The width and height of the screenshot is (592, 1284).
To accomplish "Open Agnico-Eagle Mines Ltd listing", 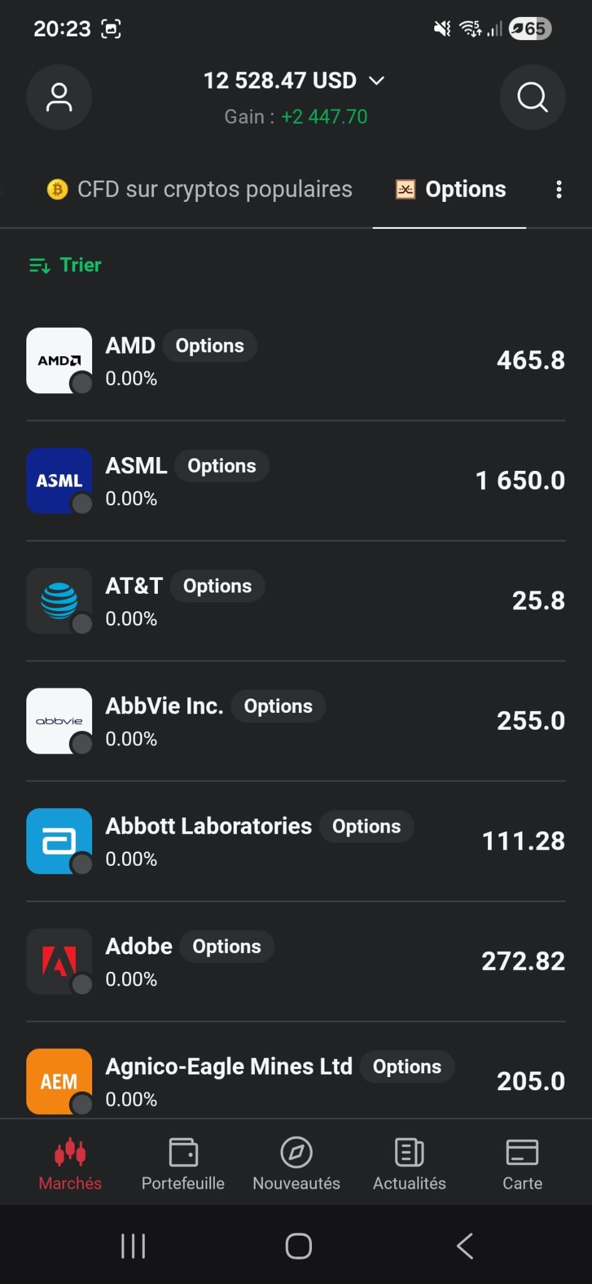I will [x=296, y=1081].
